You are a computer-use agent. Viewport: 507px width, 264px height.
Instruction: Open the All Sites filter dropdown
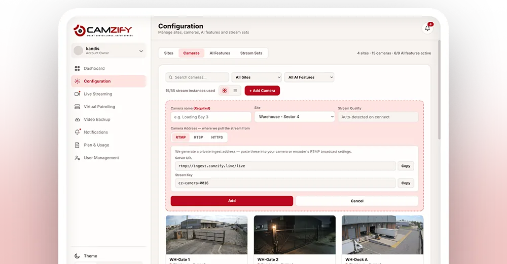click(x=257, y=77)
